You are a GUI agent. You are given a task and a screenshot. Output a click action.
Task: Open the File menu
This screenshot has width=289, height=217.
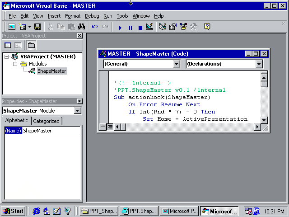[x=12, y=16]
